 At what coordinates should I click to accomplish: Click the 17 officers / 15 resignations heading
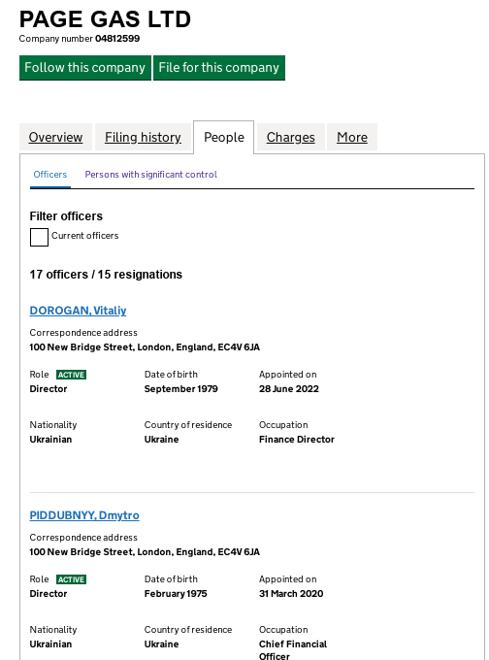[x=106, y=275]
